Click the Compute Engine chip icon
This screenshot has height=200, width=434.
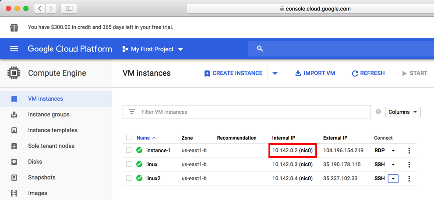(x=14, y=73)
